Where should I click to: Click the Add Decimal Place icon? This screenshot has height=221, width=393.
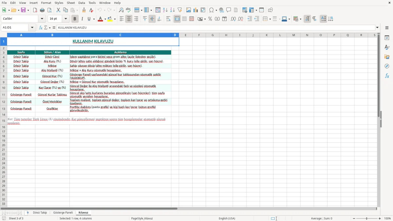click(x=233, y=19)
